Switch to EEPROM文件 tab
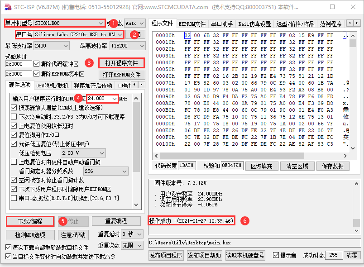Screen dimensions: 364x267 192,24
